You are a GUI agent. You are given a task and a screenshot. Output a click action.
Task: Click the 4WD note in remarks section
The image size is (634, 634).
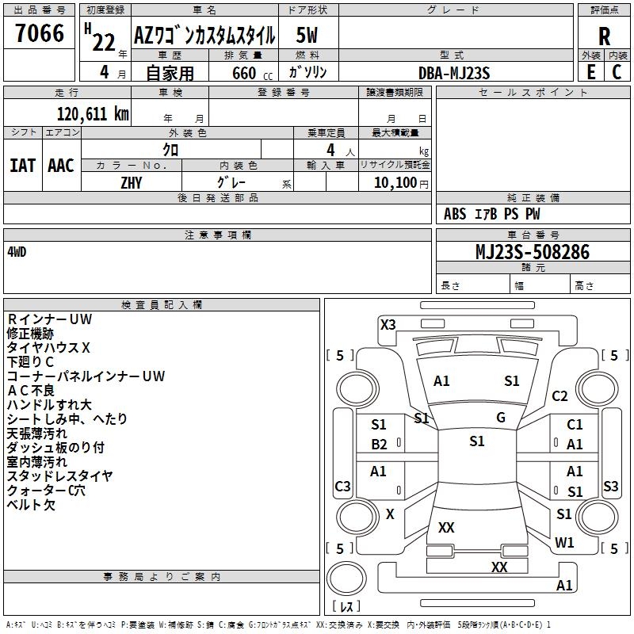tap(17, 251)
